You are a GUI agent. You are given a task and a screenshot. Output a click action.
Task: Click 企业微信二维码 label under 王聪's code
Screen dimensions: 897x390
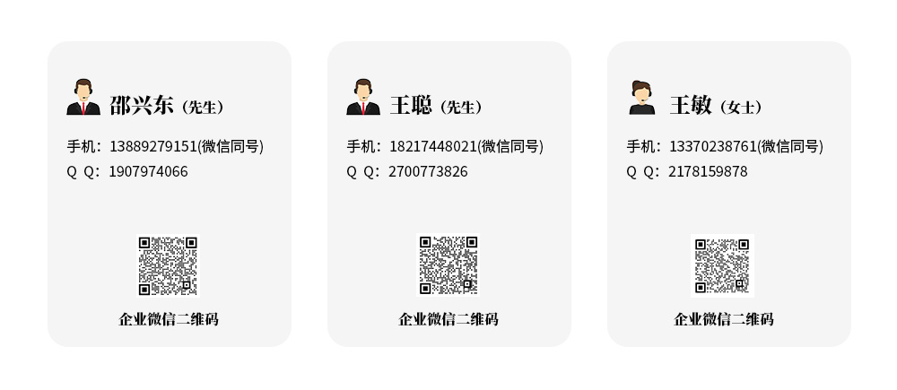tap(448, 319)
